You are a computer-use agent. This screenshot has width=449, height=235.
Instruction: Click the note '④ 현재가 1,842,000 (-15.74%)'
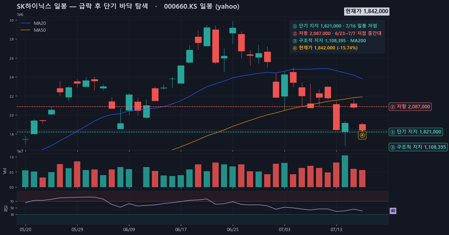[325, 48]
